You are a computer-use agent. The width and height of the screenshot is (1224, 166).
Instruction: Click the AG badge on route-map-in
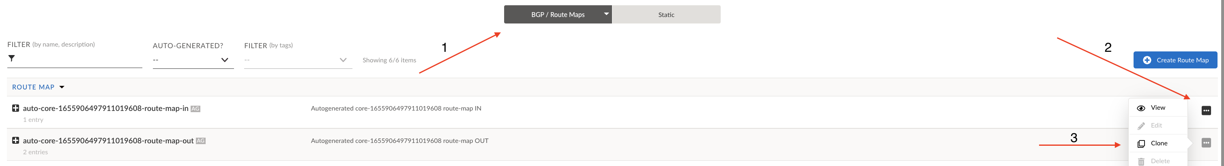(195, 109)
